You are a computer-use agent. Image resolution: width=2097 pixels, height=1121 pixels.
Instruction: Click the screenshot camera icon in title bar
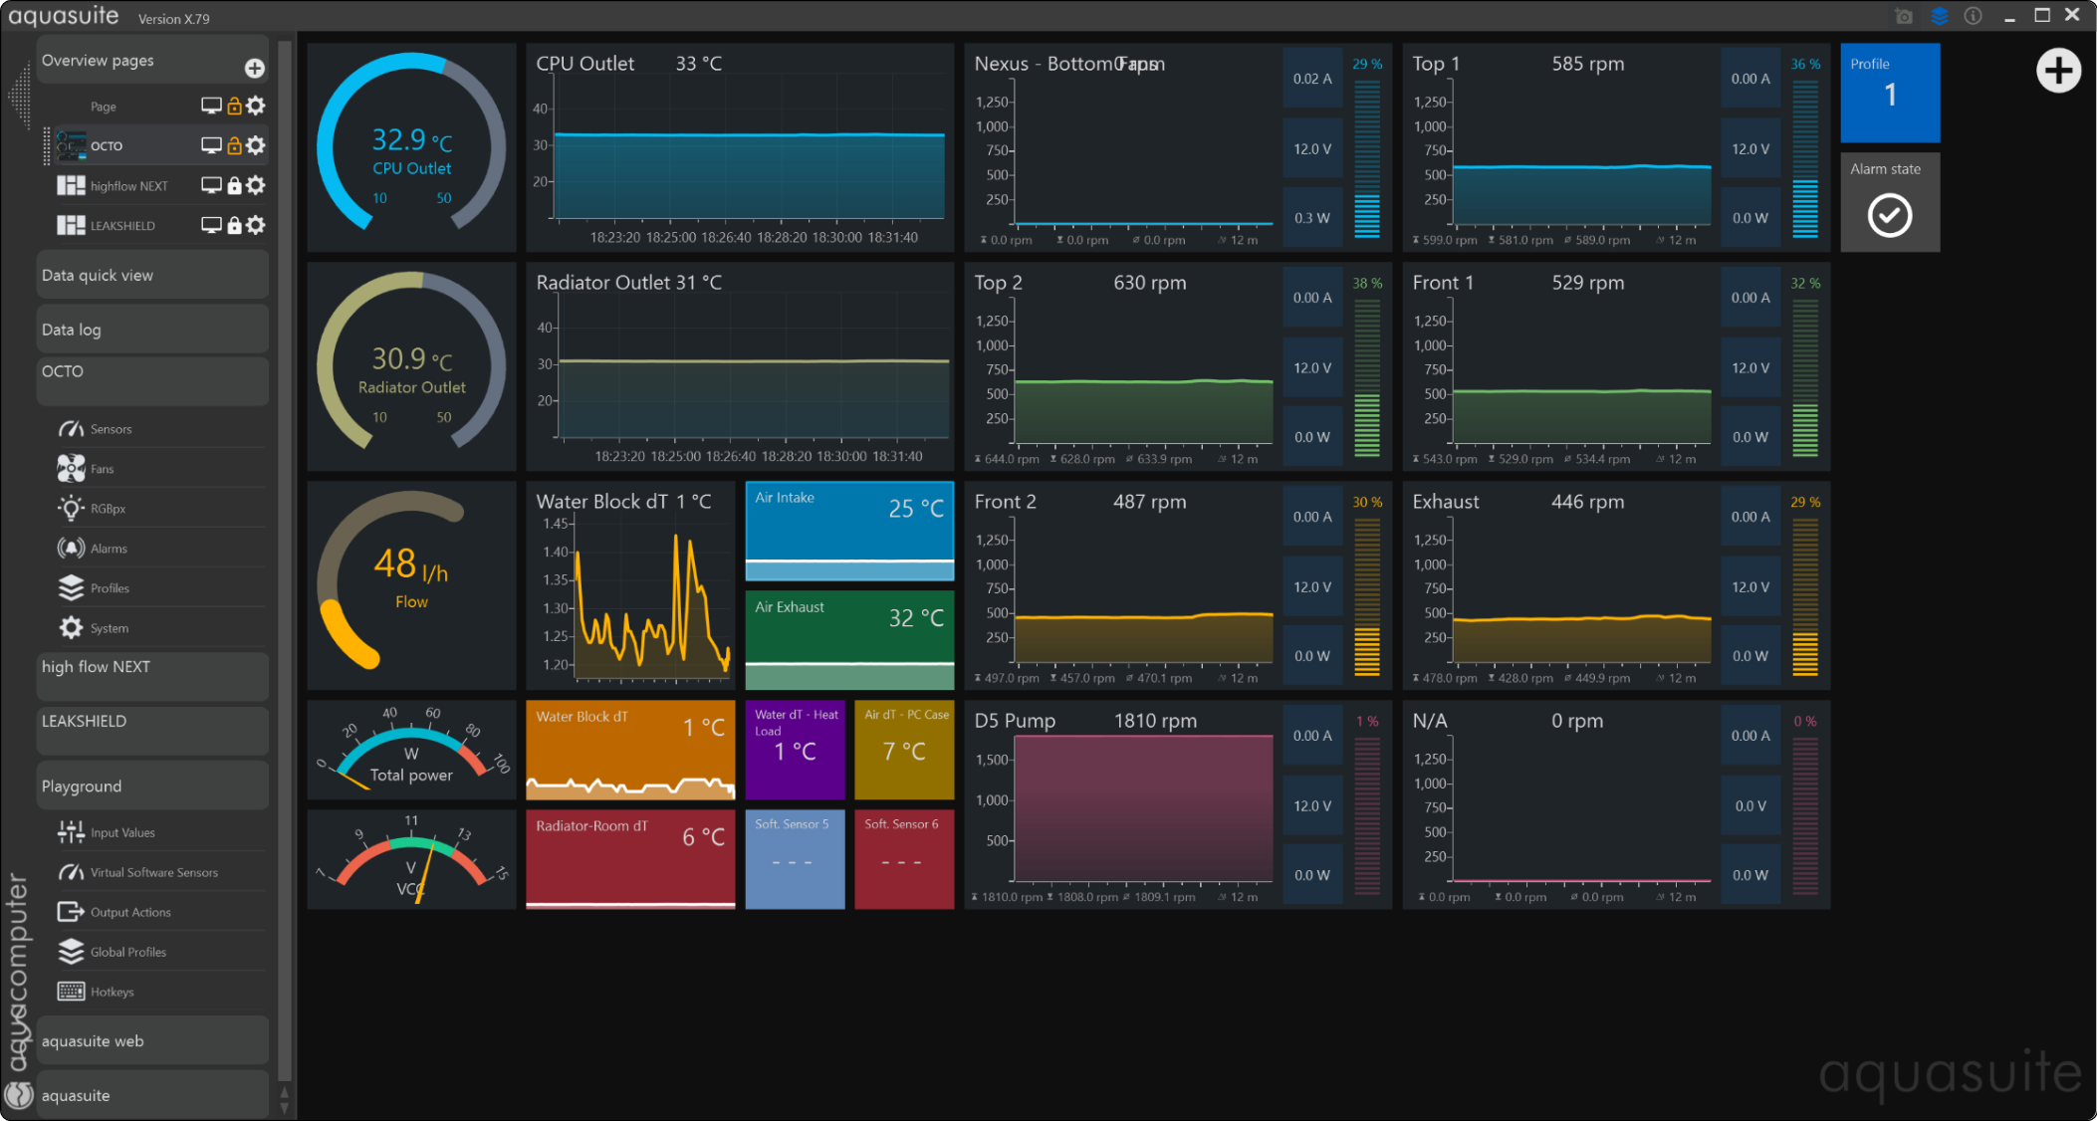coord(1904,16)
